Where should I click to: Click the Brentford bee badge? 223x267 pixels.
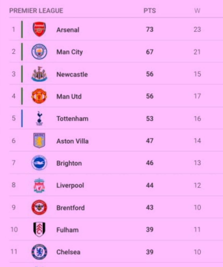click(x=39, y=208)
